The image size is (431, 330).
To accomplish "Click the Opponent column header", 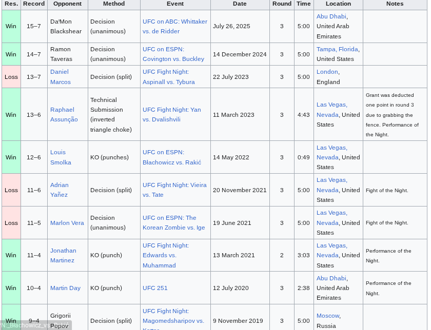I will click(67, 4).
